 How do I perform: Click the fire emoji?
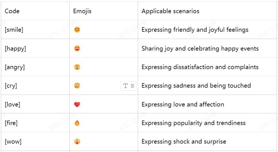77,123
